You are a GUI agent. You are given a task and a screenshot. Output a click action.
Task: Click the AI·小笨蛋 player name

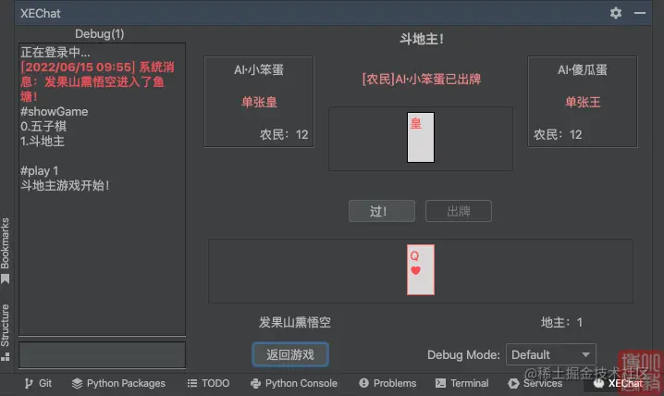click(259, 70)
